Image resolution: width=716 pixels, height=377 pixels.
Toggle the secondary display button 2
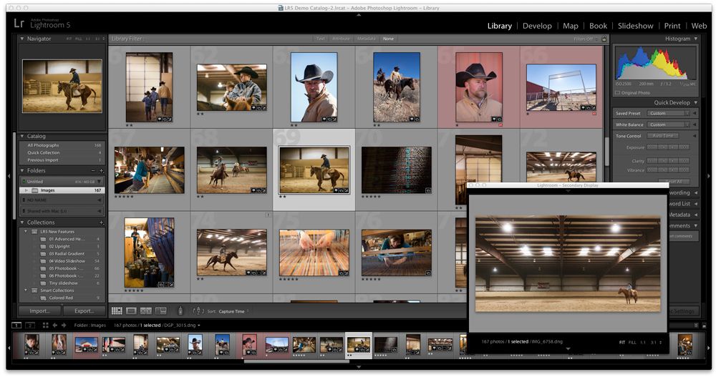[30, 325]
